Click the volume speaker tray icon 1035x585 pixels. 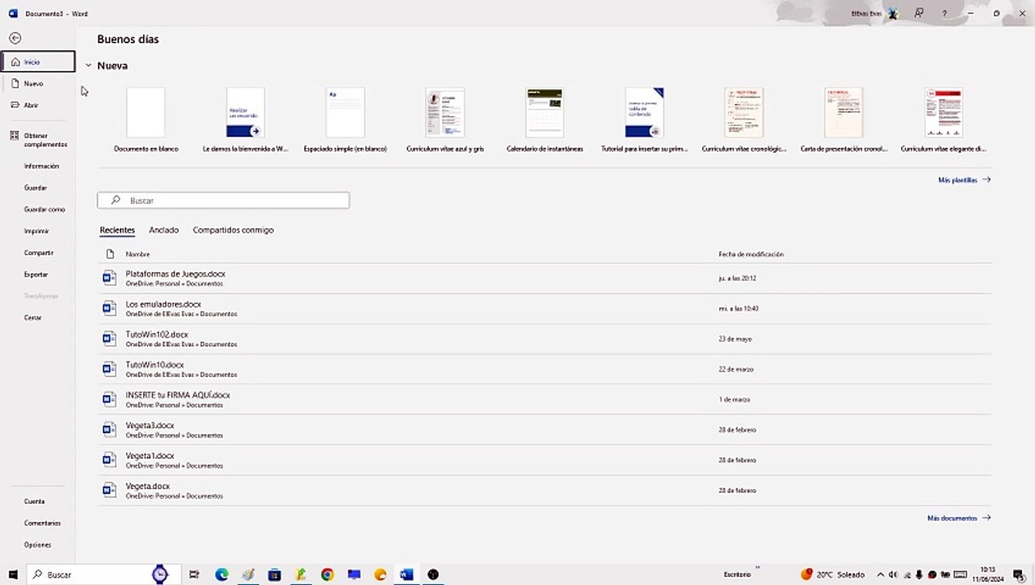[x=893, y=574]
